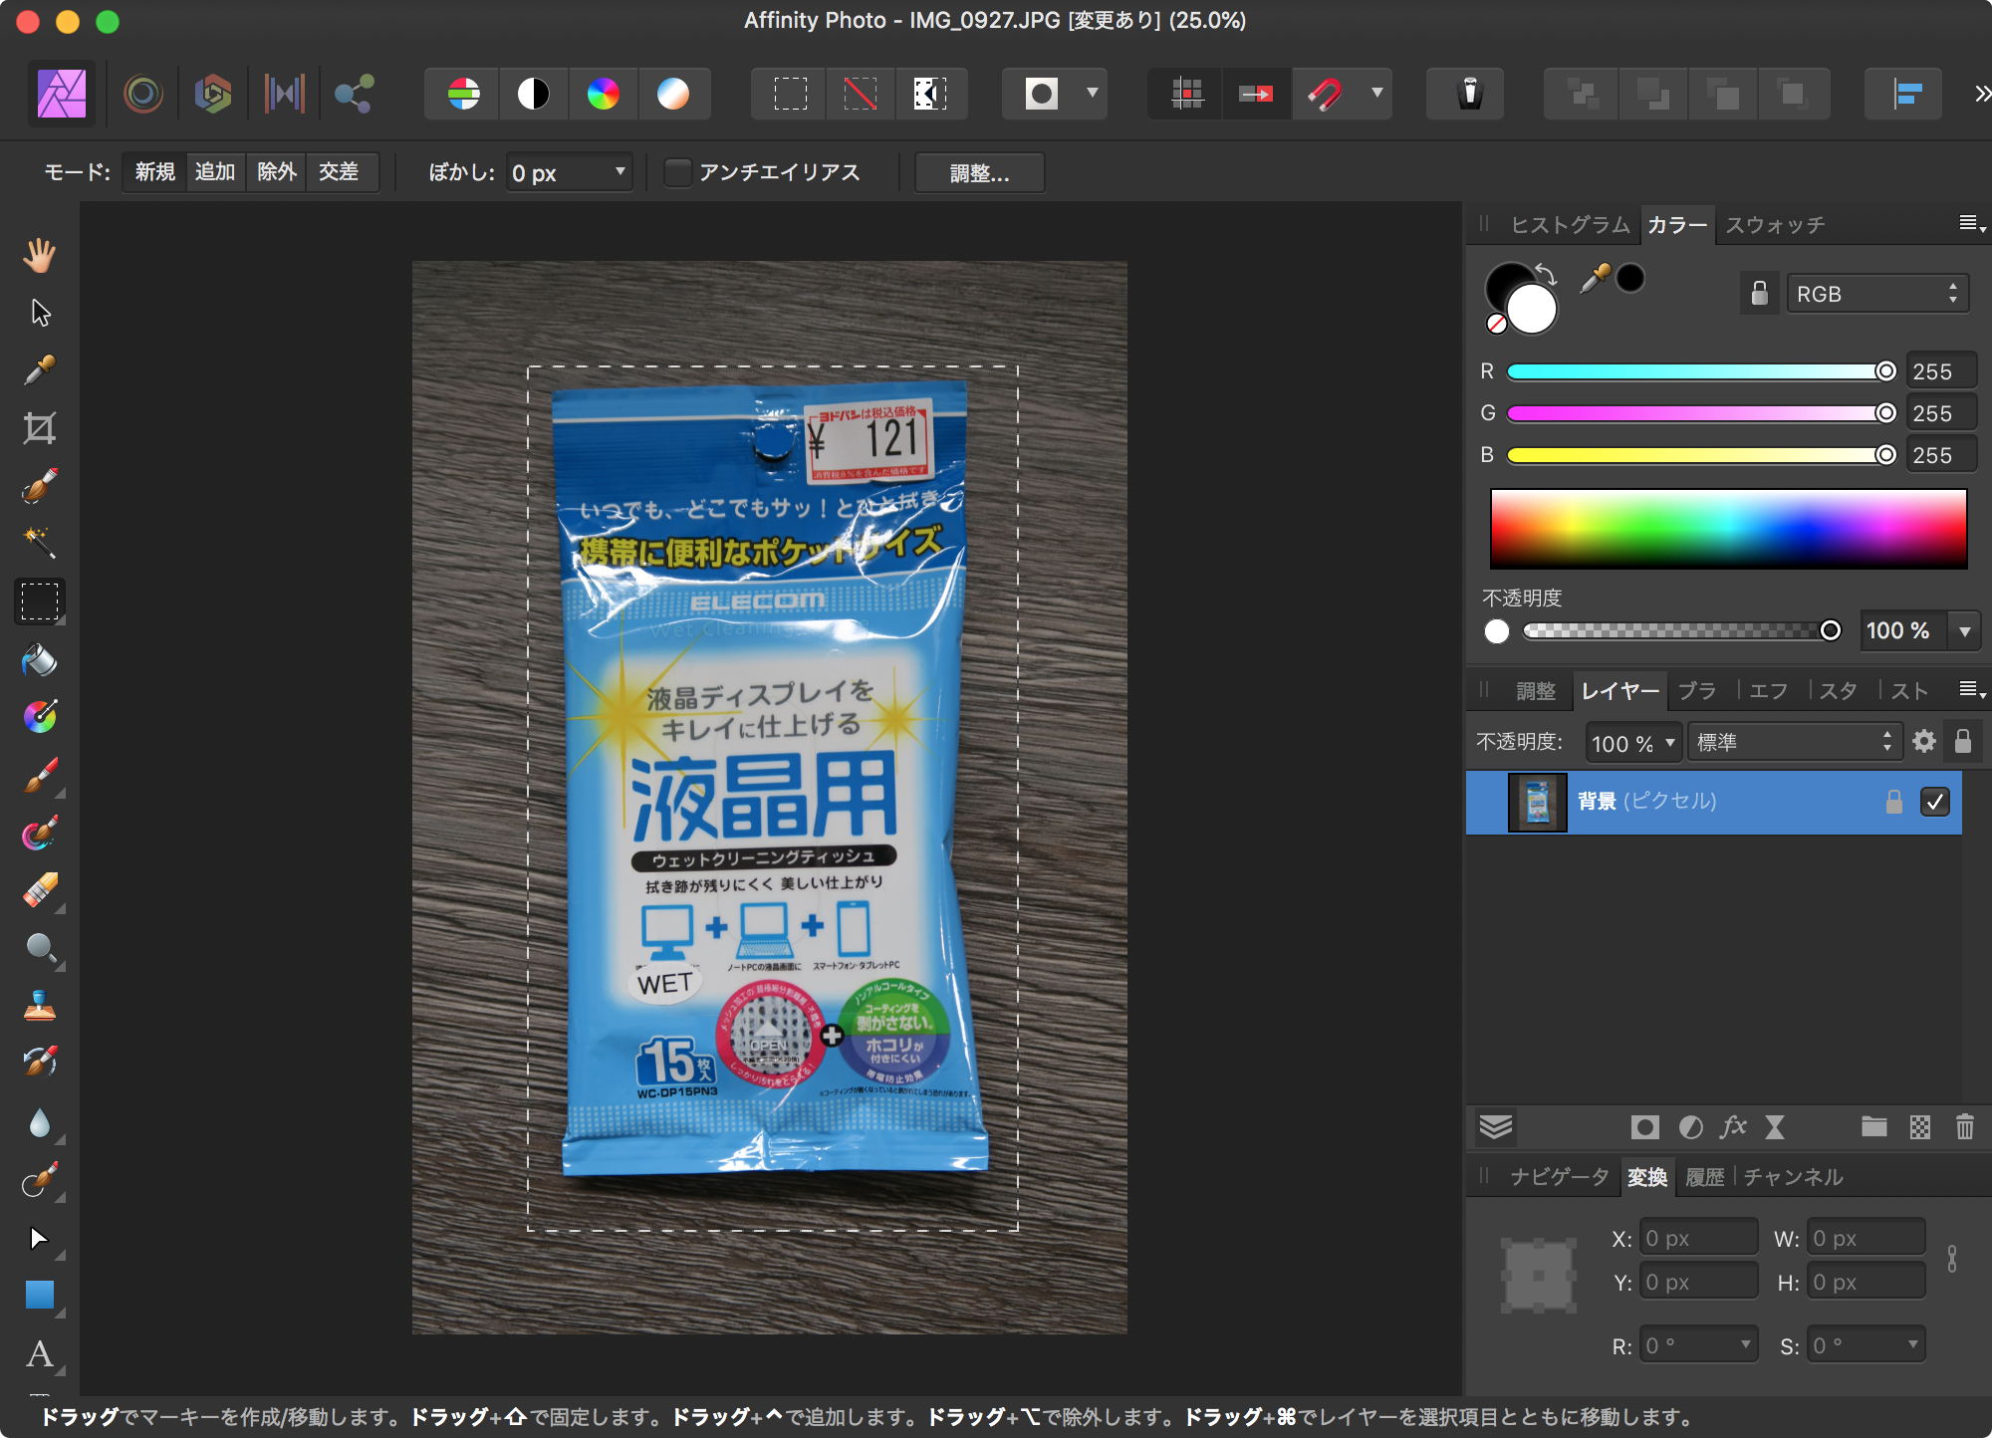Click the 調整... refine button
The width and height of the screenshot is (1992, 1438).
980,173
